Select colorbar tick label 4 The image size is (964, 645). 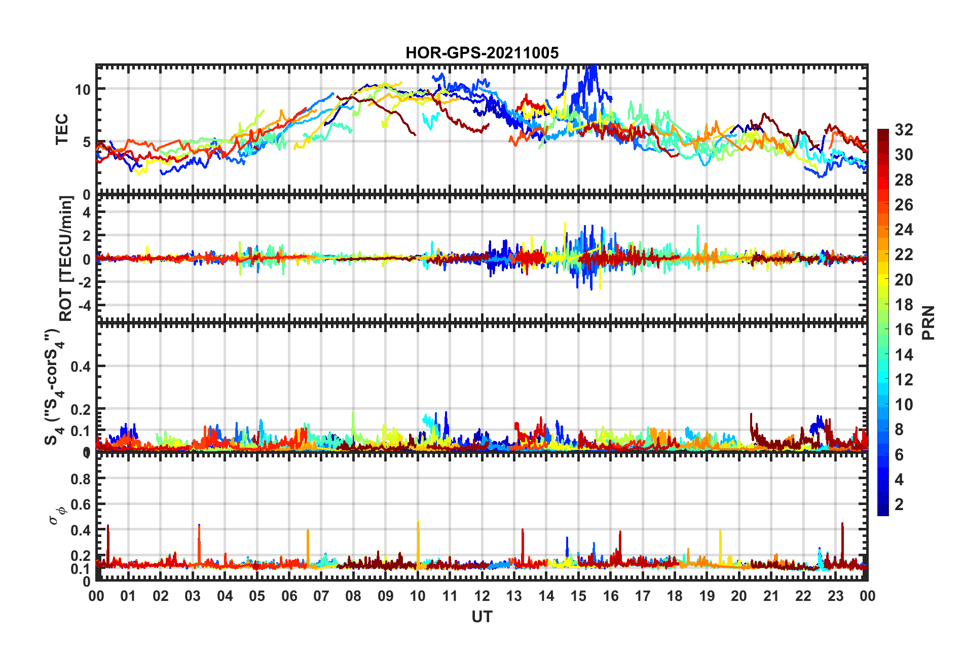tap(899, 479)
